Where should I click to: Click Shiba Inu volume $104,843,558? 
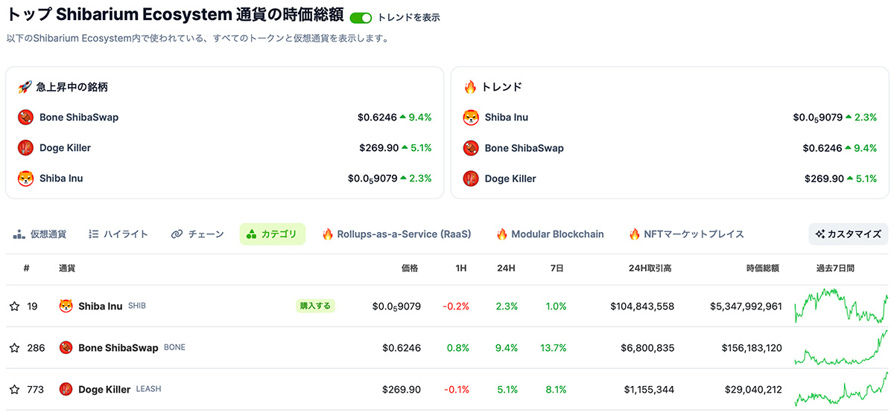point(642,306)
